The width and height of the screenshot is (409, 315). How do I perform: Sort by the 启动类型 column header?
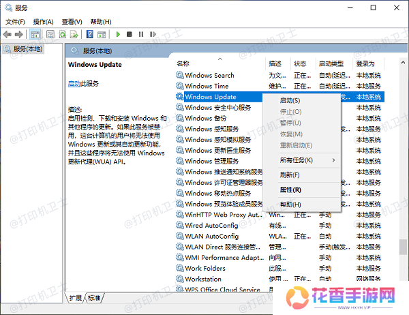(331, 63)
